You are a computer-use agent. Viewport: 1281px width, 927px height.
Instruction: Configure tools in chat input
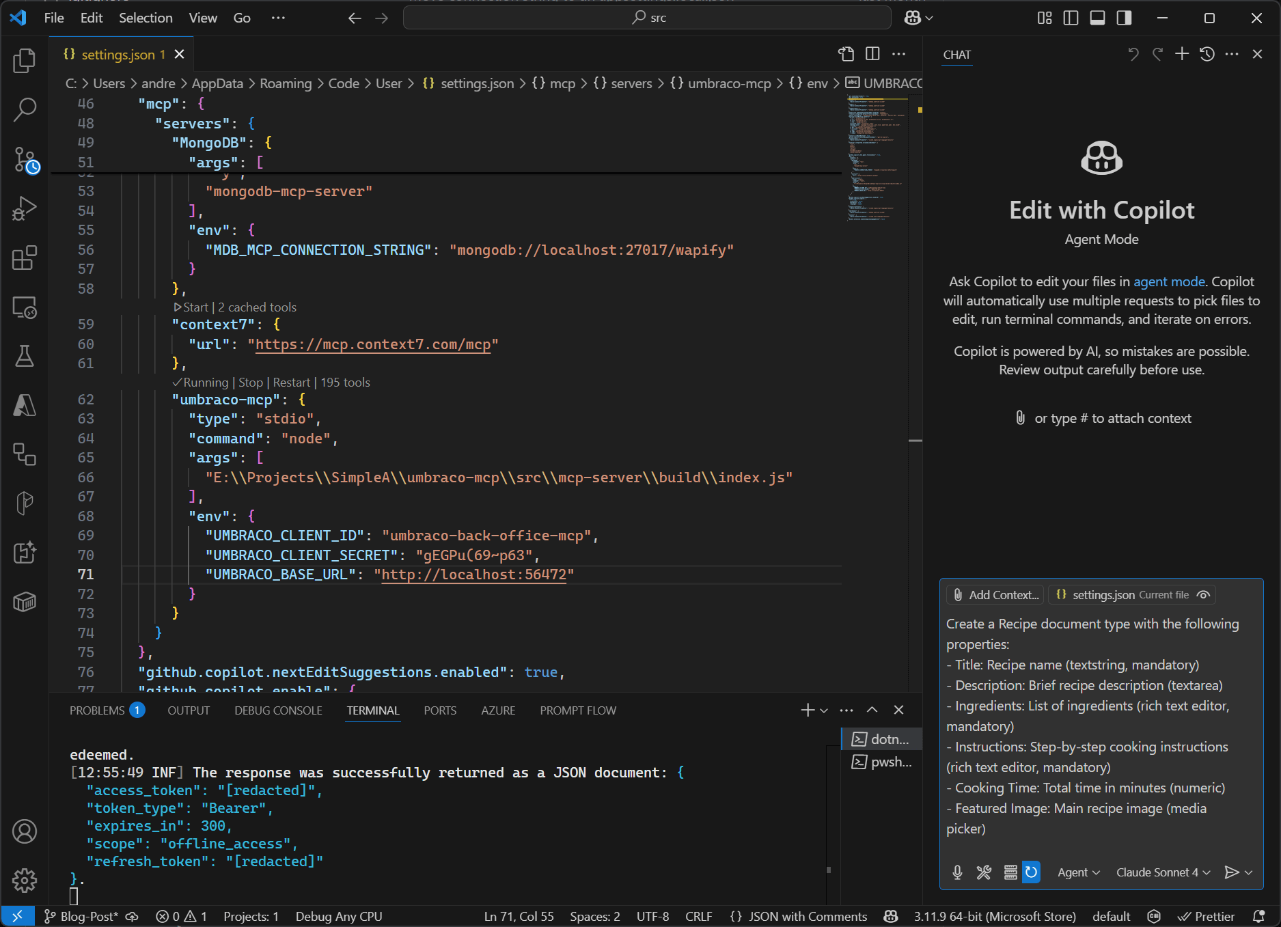[984, 872]
